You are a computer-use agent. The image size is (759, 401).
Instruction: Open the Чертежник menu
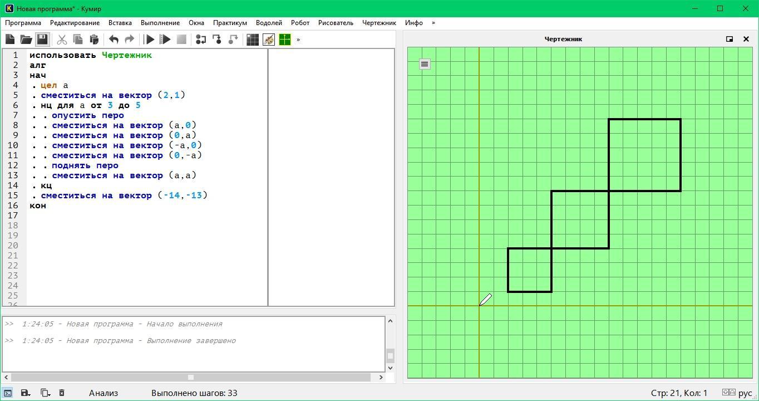tap(379, 23)
